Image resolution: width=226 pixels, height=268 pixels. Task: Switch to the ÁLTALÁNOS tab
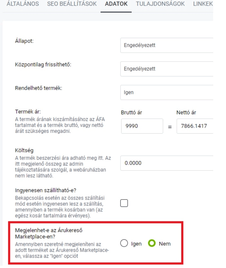pos(23,4)
